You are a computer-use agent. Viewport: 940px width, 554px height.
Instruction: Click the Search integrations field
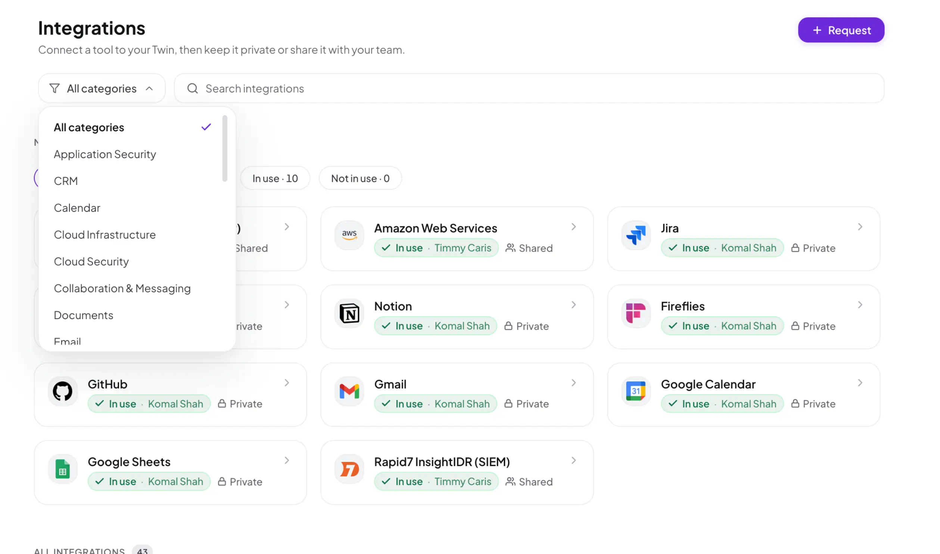[x=529, y=88]
